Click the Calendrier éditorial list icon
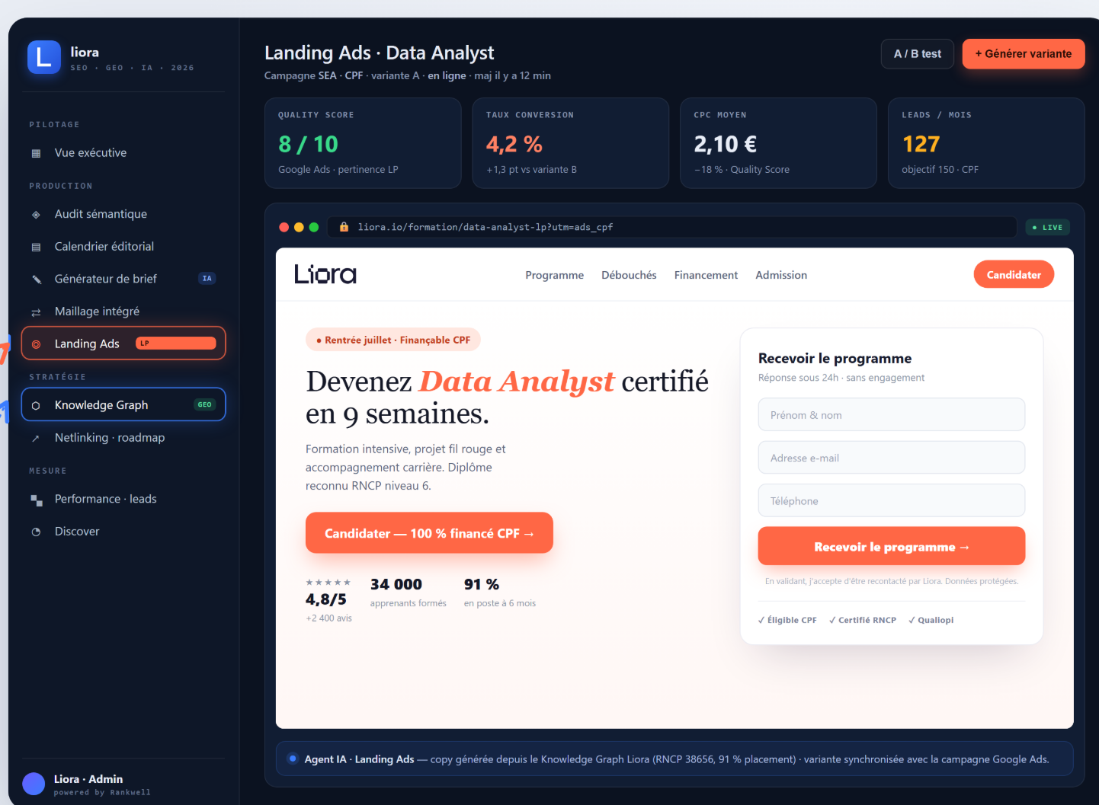Viewport: 1099px width, 805px height. [36, 247]
